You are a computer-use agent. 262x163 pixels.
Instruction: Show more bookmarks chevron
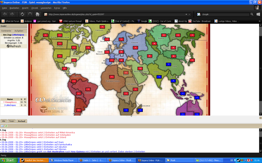pyautogui.click(x=259, y=21)
